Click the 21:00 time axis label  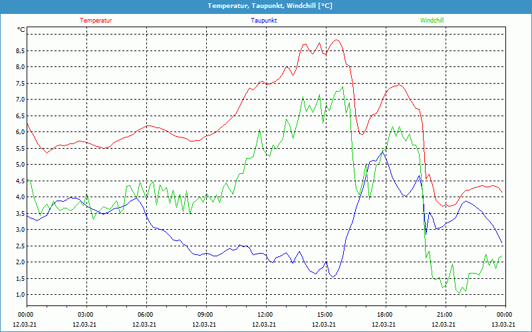tap(444, 315)
